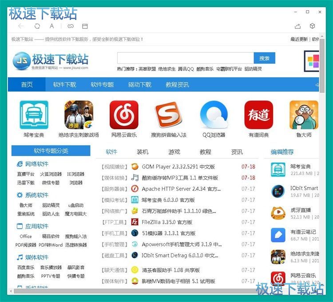Open the 驱动精灵 system software link
Viewport: 333px width, 302px height.
tap(51, 205)
